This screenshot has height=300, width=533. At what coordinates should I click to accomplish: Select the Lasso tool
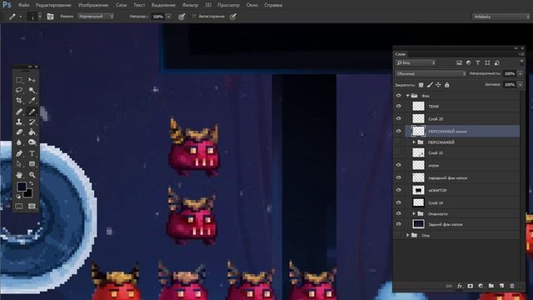point(19,90)
